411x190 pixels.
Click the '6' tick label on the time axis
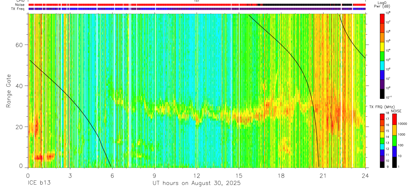pos(112,175)
